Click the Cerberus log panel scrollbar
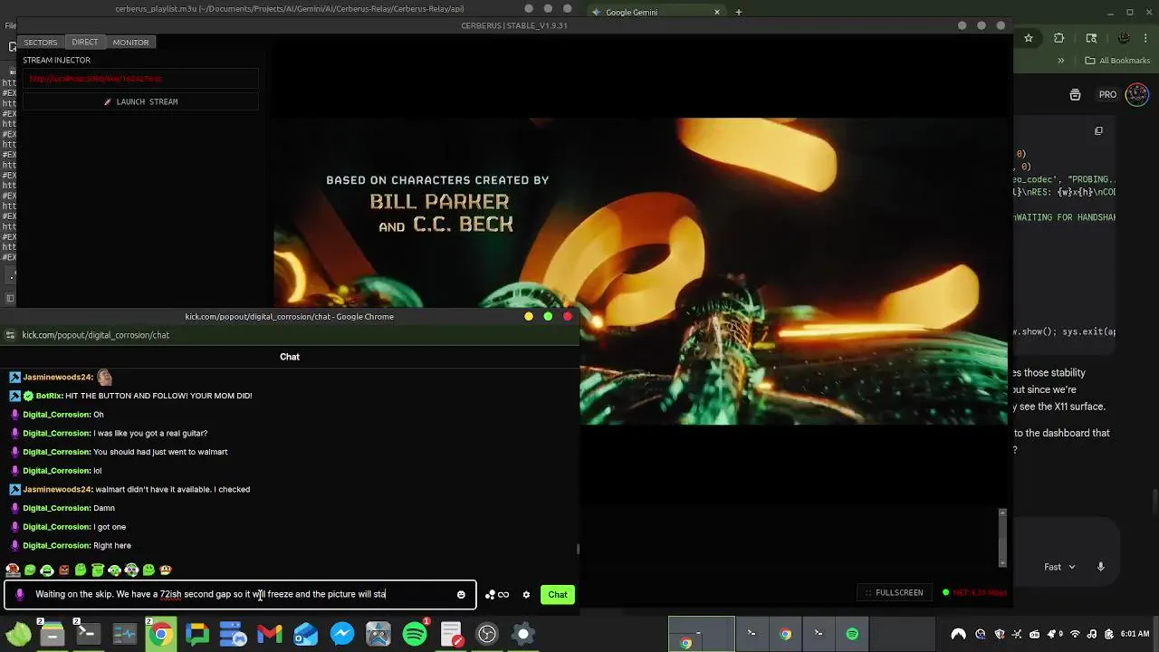 click(x=1001, y=538)
